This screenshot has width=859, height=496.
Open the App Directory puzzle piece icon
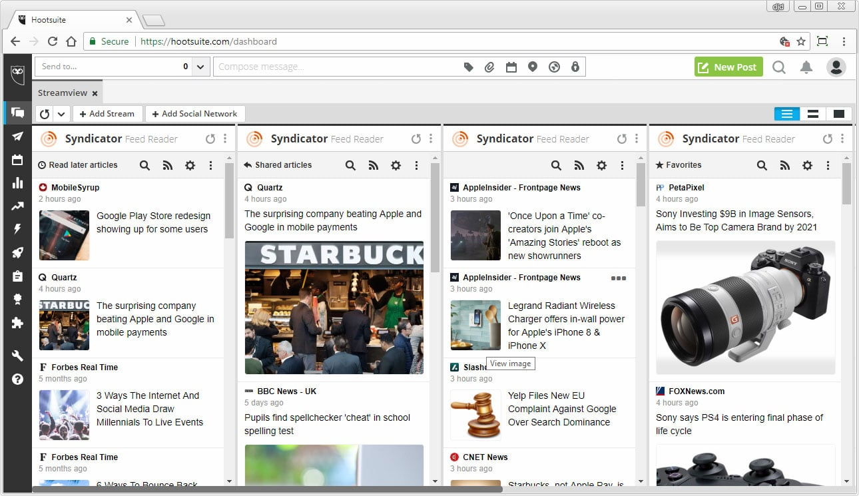pyautogui.click(x=17, y=322)
